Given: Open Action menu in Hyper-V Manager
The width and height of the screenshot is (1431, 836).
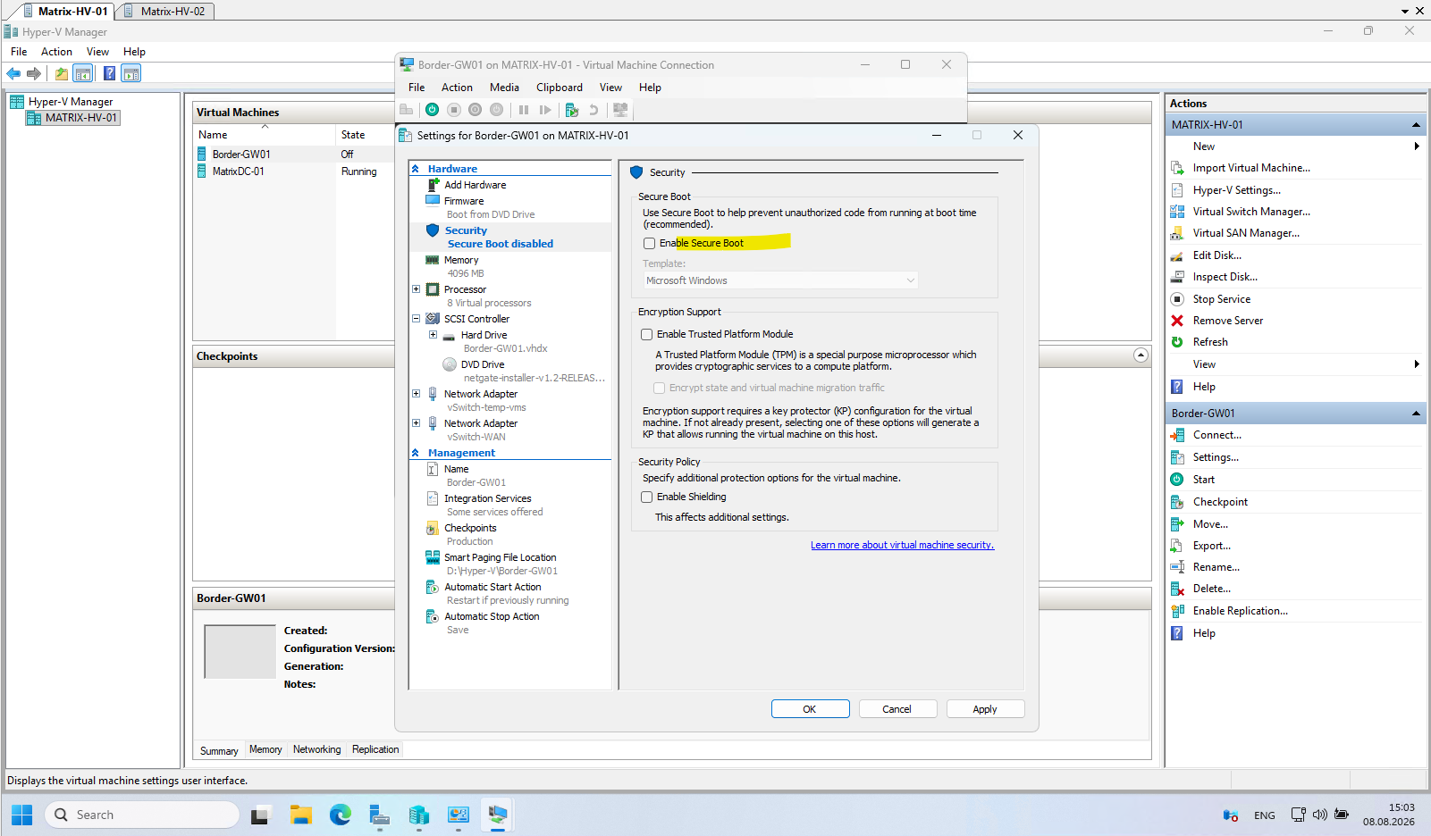Looking at the screenshot, I should tap(56, 52).
